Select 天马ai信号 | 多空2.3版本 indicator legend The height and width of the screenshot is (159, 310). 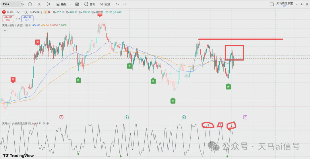click(x=16, y=25)
